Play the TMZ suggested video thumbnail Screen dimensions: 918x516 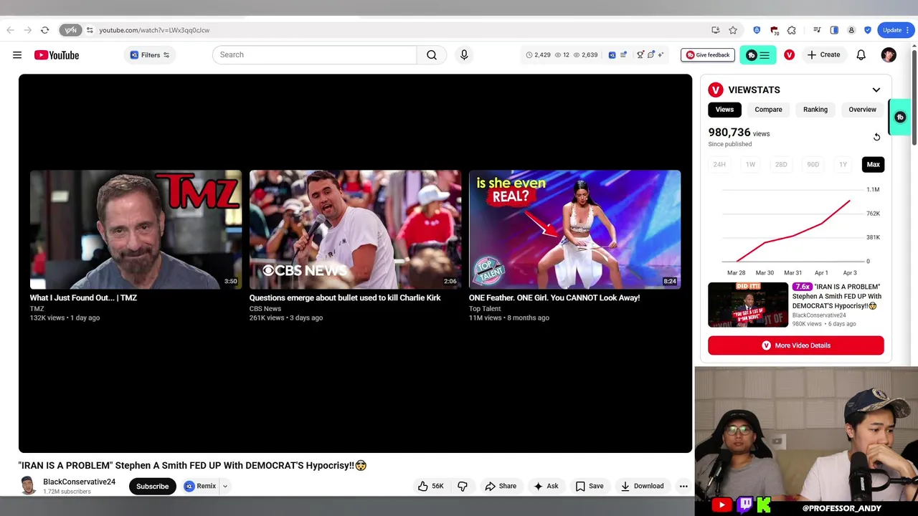pyautogui.click(x=136, y=229)
